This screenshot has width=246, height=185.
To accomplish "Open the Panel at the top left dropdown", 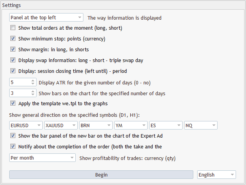I will (46, 17).
